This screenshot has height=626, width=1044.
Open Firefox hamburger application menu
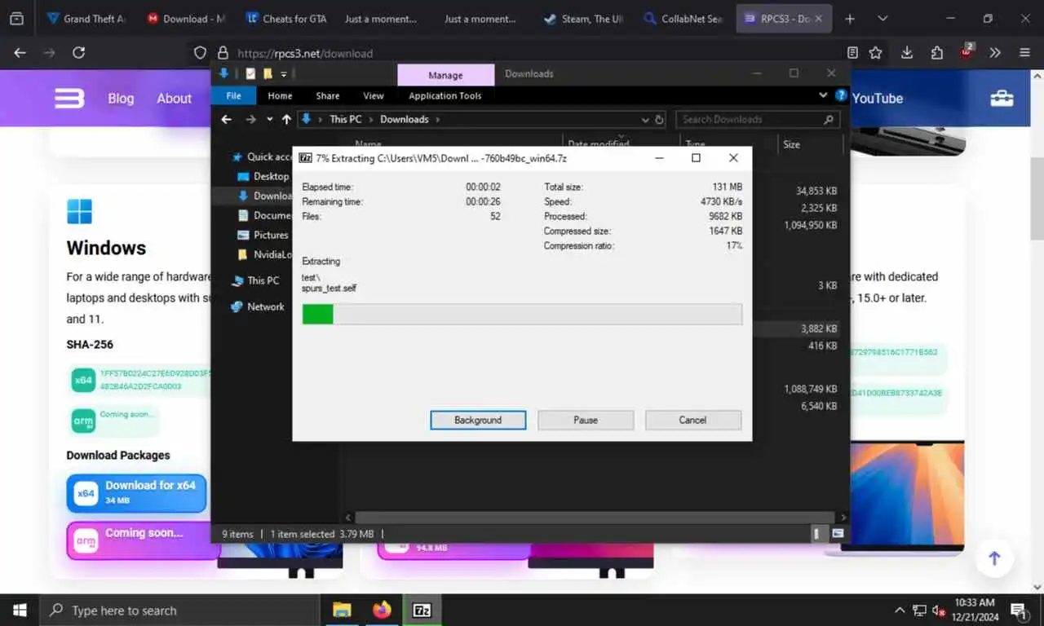point(1024,53)
